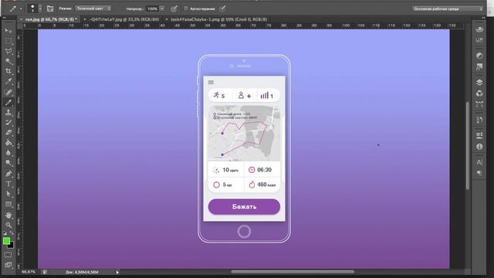This screenshot has height=278, width=494.
Task: Toggle pressure for size button
Action: (223, 8)
